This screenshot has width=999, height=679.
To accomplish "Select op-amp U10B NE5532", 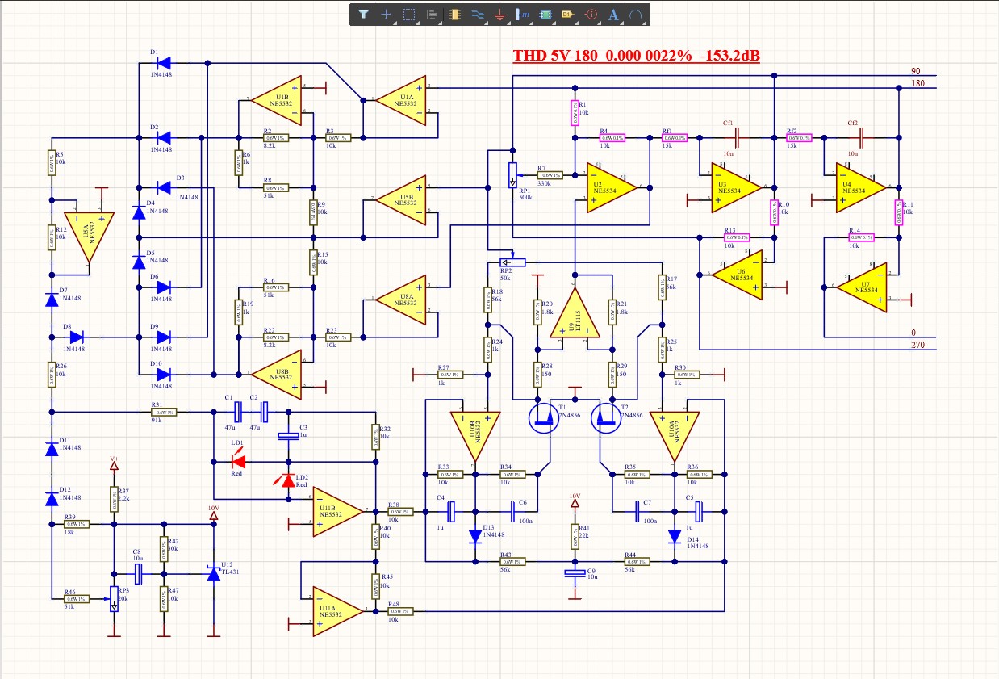I will 475,436.
